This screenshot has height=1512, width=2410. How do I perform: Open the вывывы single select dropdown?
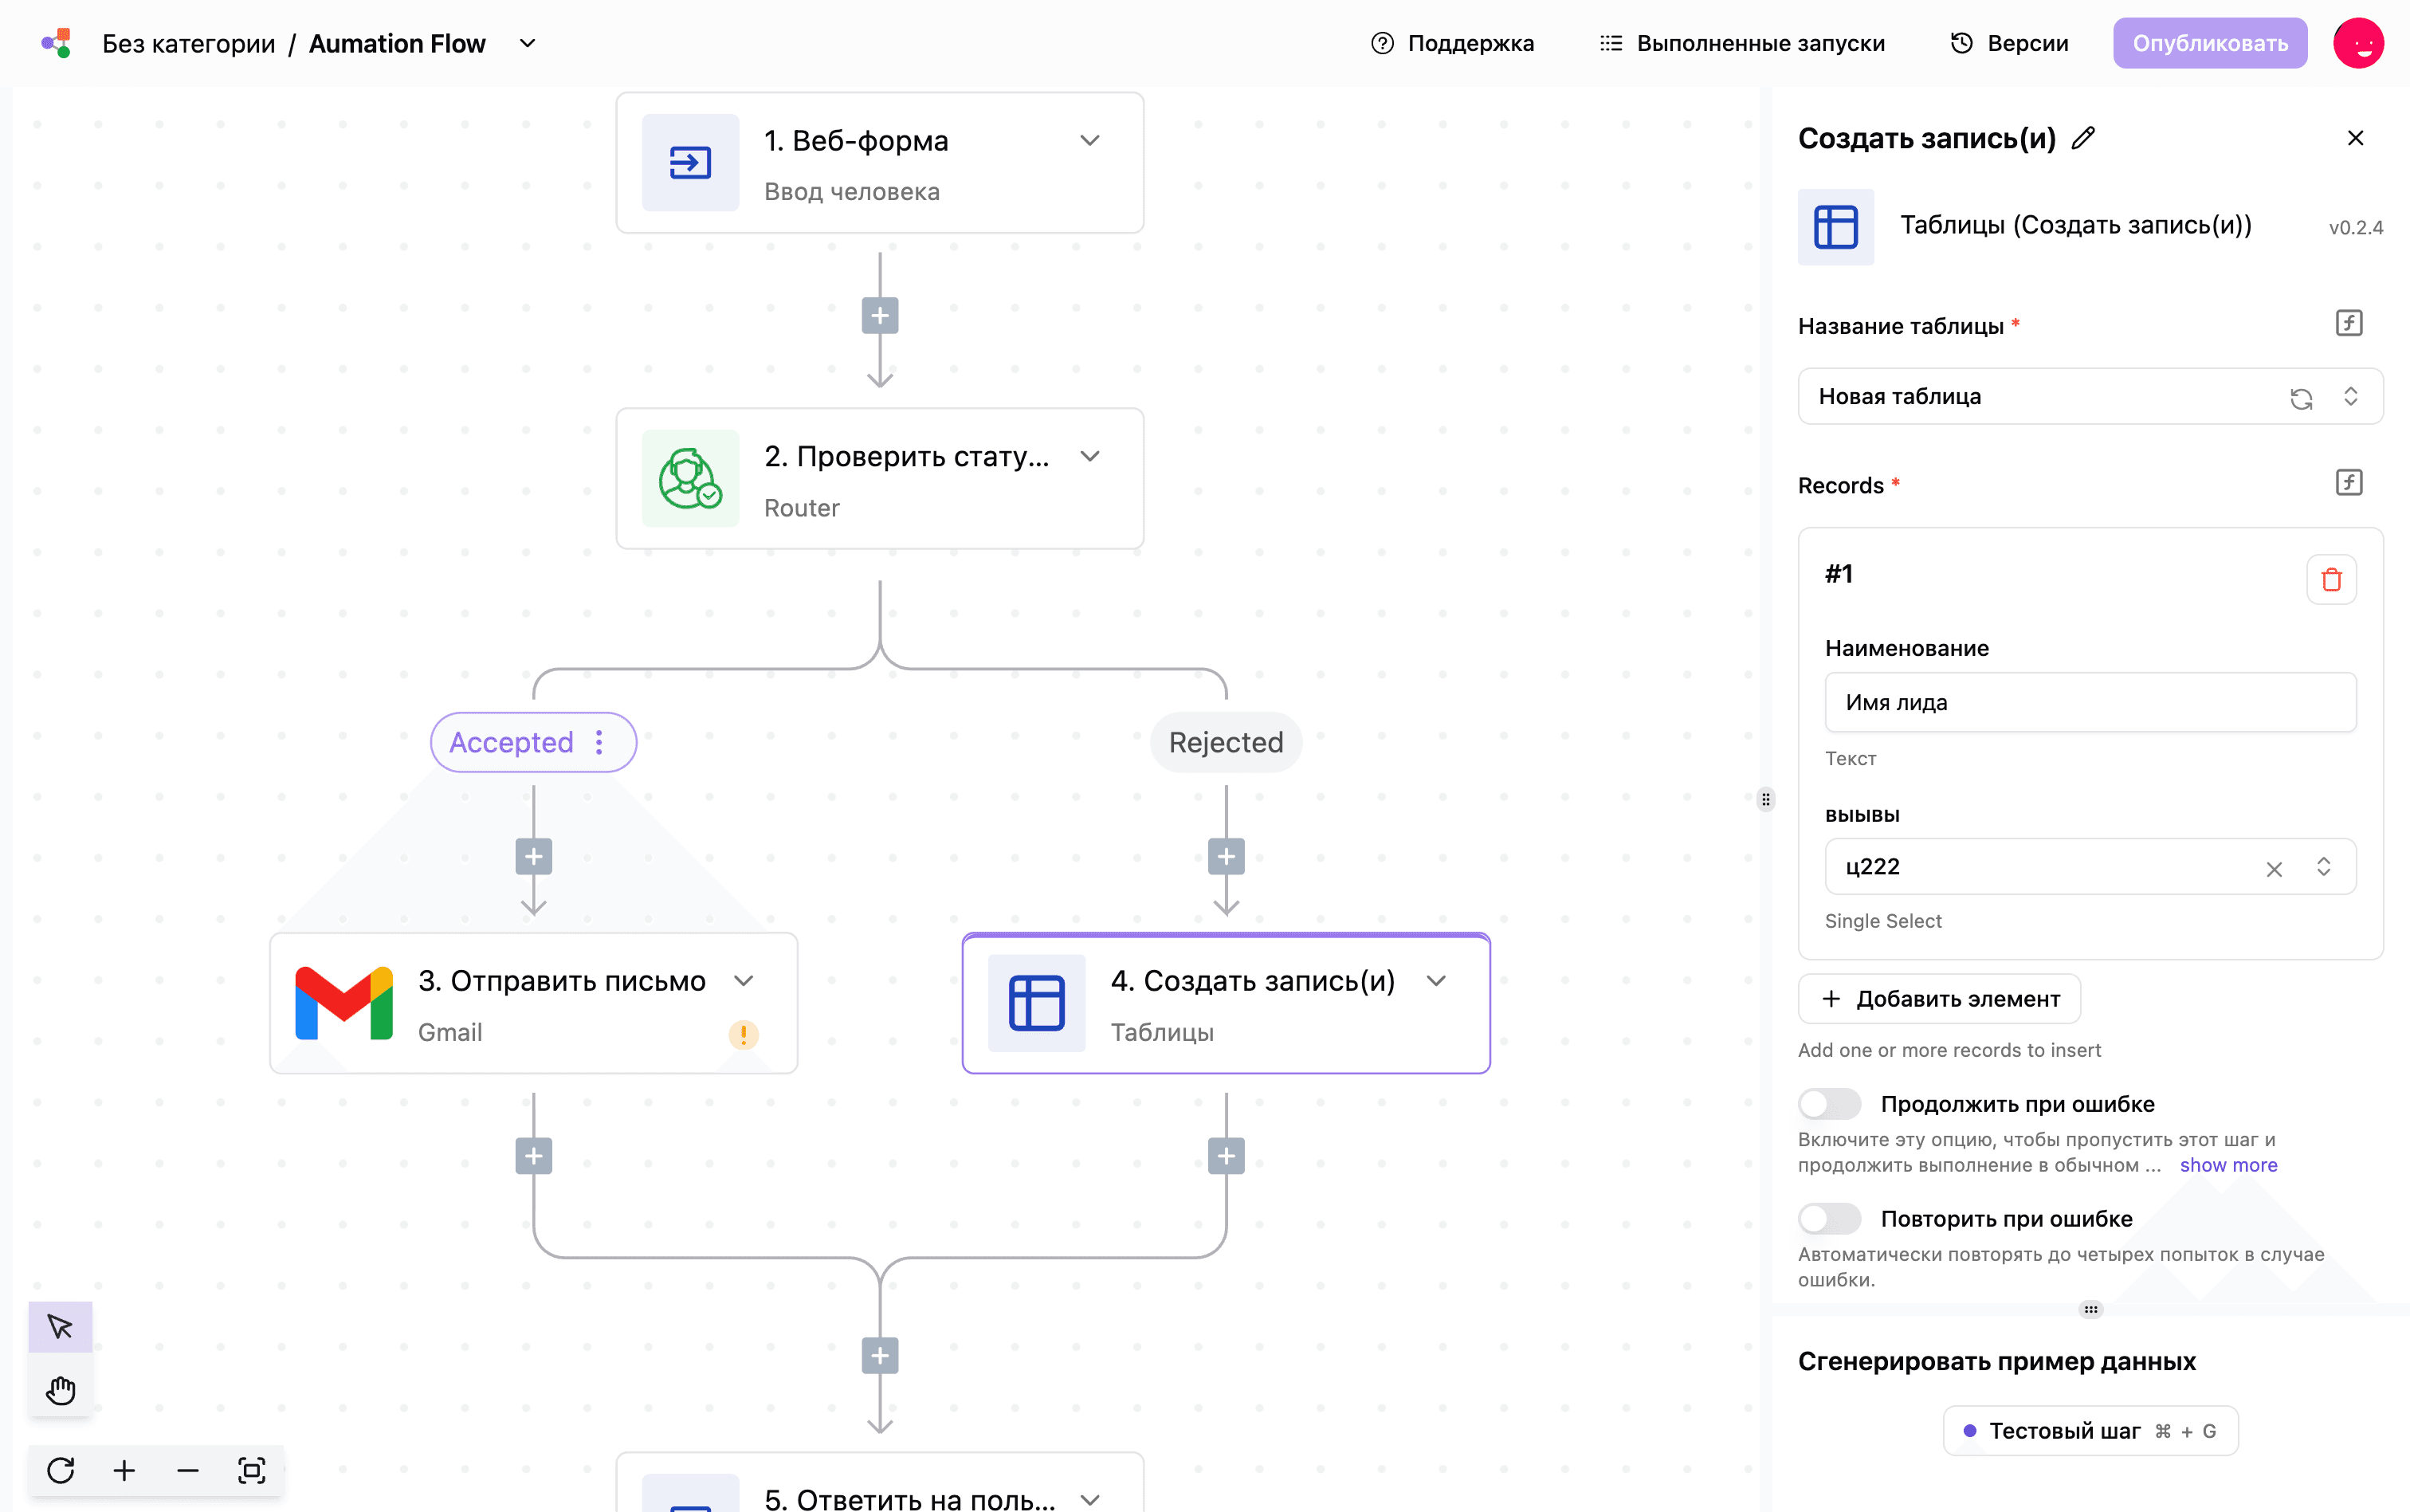coord(2090,867)
